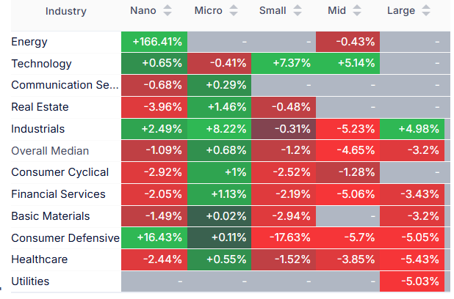Image resolution: width=454 pixels, height=299 pixels.
Task: Select the Energy industry row label
Action: pos(29,42)
